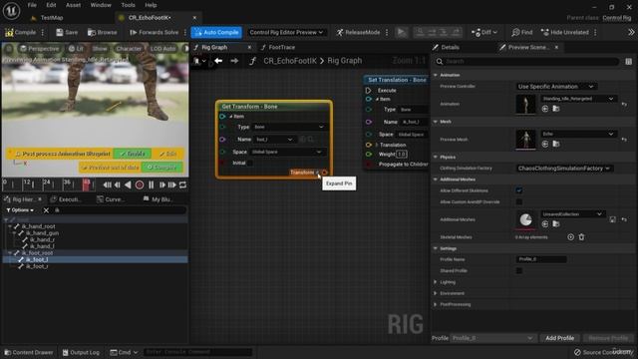This screenshot has height=359, width=638.
Task: Switch to the Execution Stack tab
Action: [66, 199]
